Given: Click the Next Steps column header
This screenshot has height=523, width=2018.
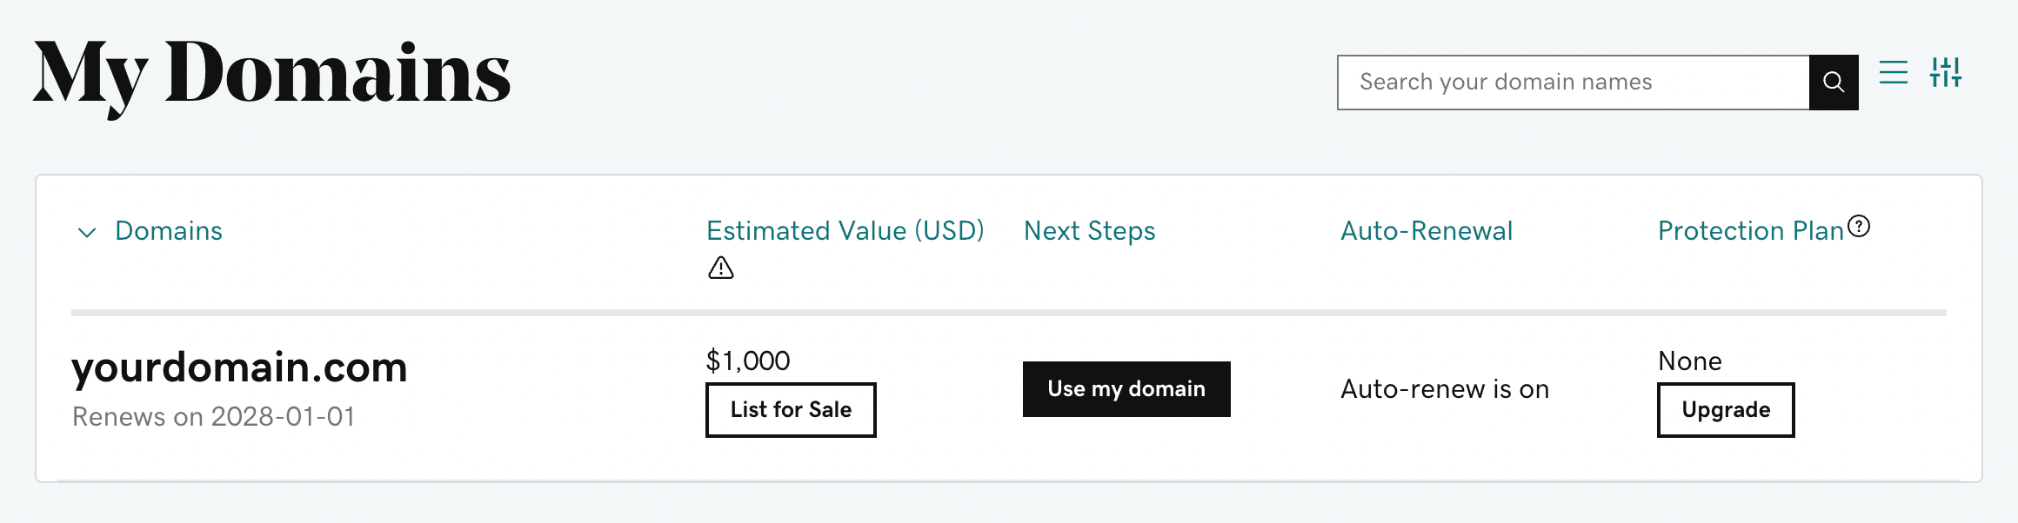Looking at the screenshot, I should 1089,231.
